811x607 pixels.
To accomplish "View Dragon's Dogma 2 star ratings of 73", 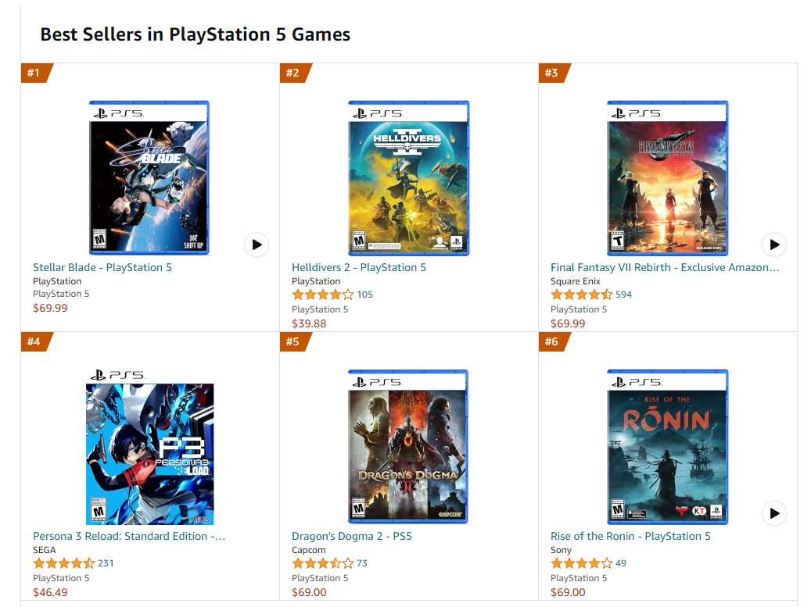I will click(x=329, y=563).
